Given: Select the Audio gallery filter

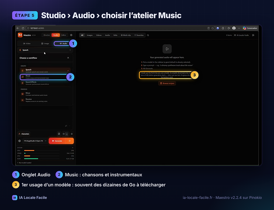Looking at the screenshot, I should point(107,35).
